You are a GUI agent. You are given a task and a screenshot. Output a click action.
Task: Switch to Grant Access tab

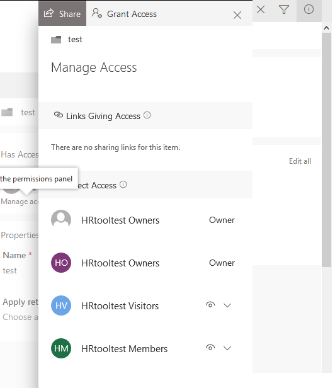point(124,14)
